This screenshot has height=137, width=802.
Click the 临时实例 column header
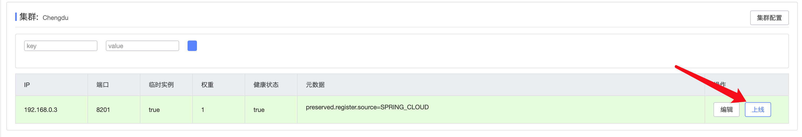[x=161, y=85]
